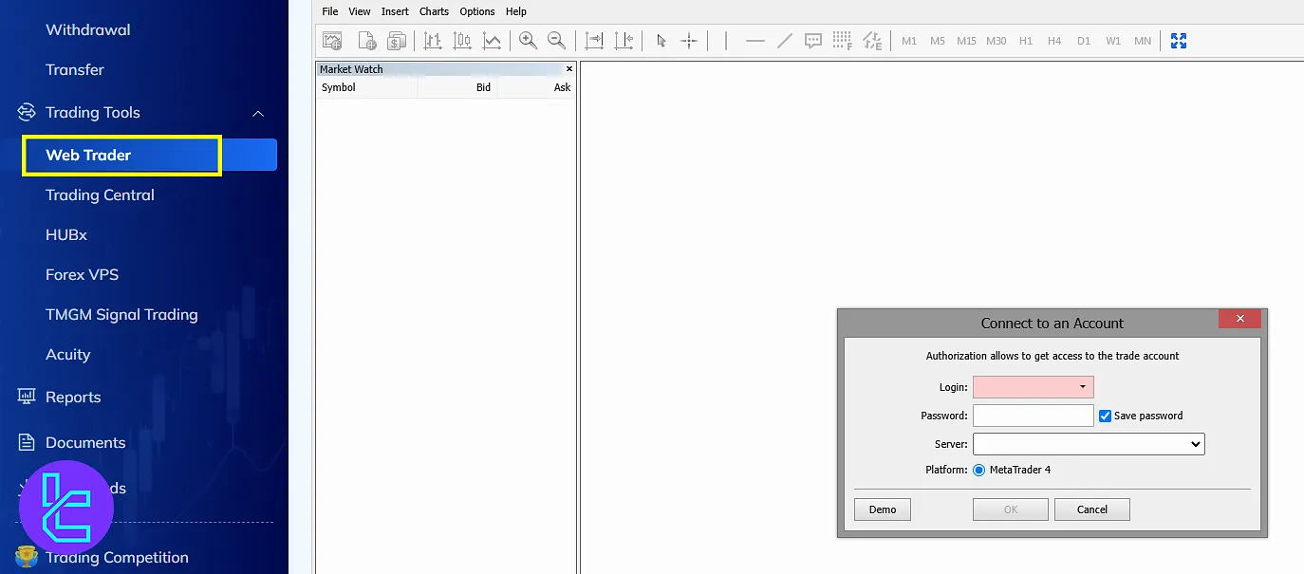Toggle the Save password checkbox
Viewport: 1304px width, 574px height.
point(1105,416)
